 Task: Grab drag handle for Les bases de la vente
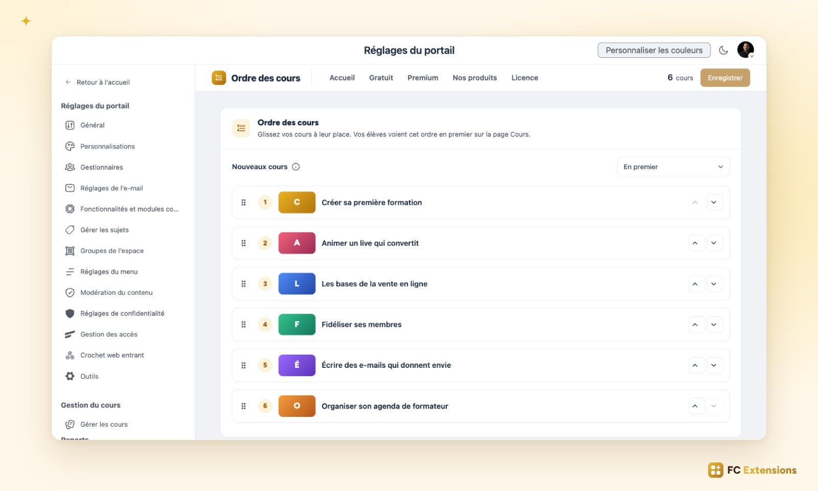click(x=243, y=284)
